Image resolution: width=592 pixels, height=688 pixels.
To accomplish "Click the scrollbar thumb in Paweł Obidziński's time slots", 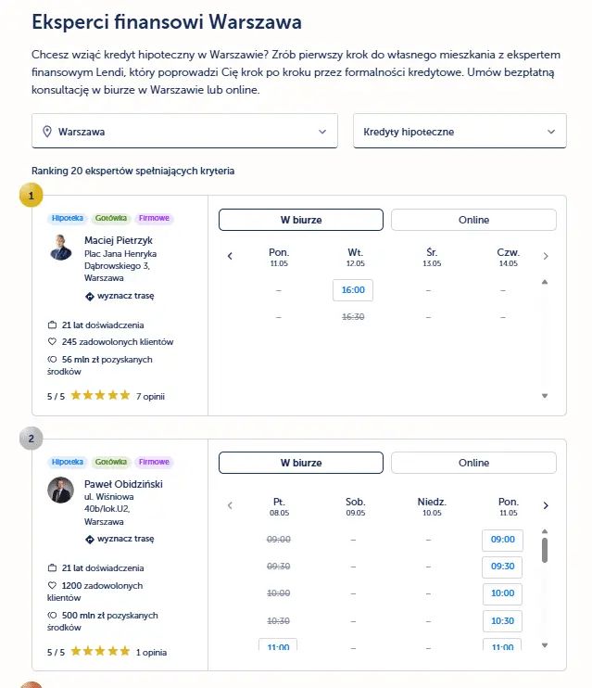I will click(545, 550).
